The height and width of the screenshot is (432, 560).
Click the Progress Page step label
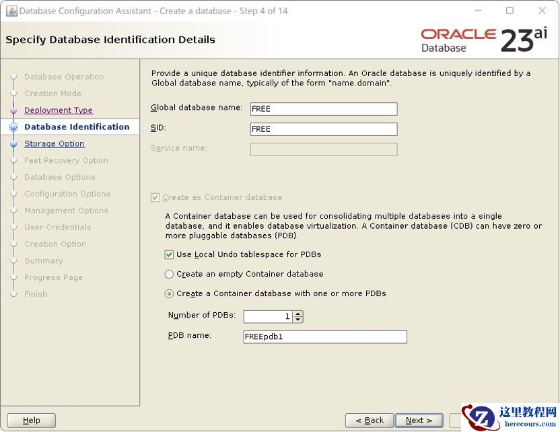click(x=53, y=277)
